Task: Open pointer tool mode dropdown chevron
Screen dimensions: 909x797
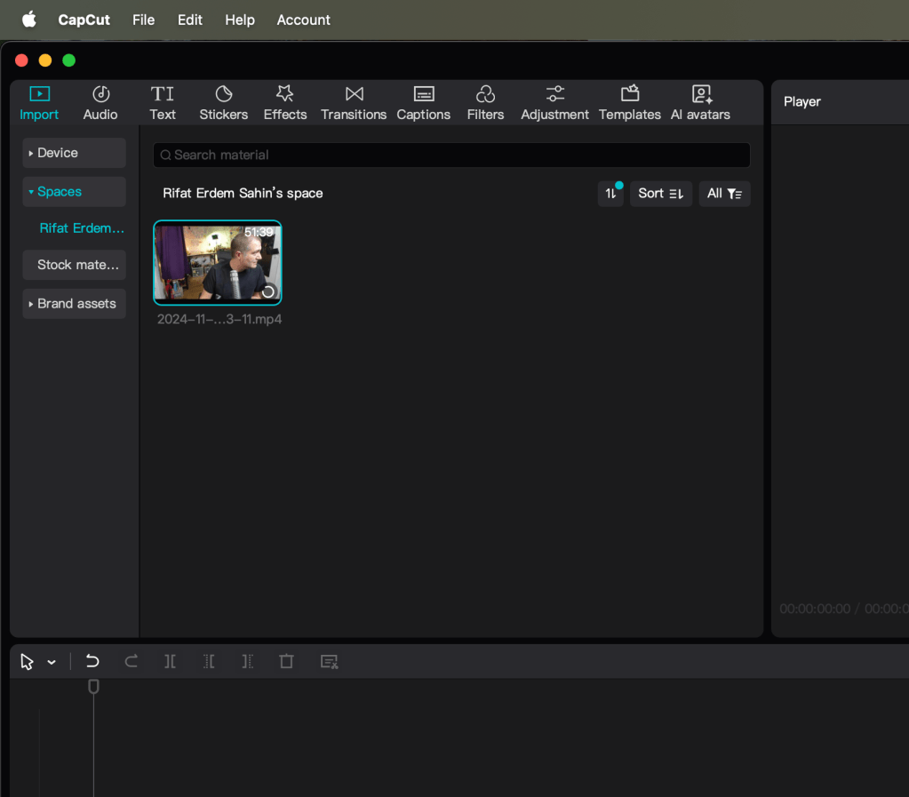Action: pyautogui.click(x=52, y=662)
